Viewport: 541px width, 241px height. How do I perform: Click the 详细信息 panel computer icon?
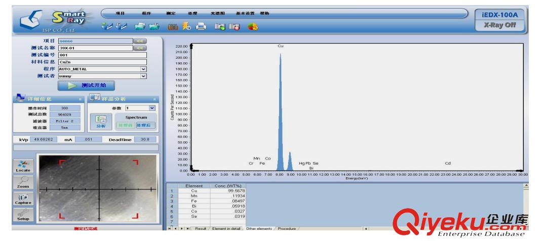click(20, 98)
